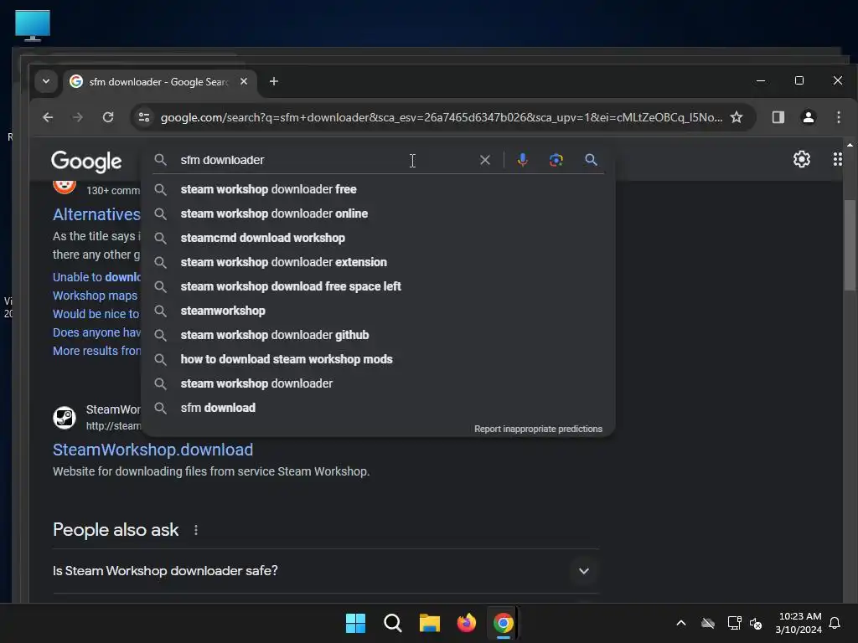Search by image with Google Lens icon
Viewport: 858px width, 643px height.
(x=556, y=160)
